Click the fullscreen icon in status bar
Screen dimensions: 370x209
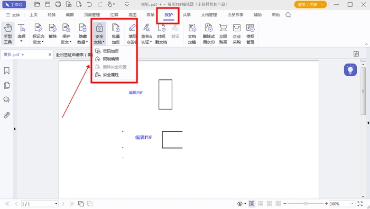(360, 204)
